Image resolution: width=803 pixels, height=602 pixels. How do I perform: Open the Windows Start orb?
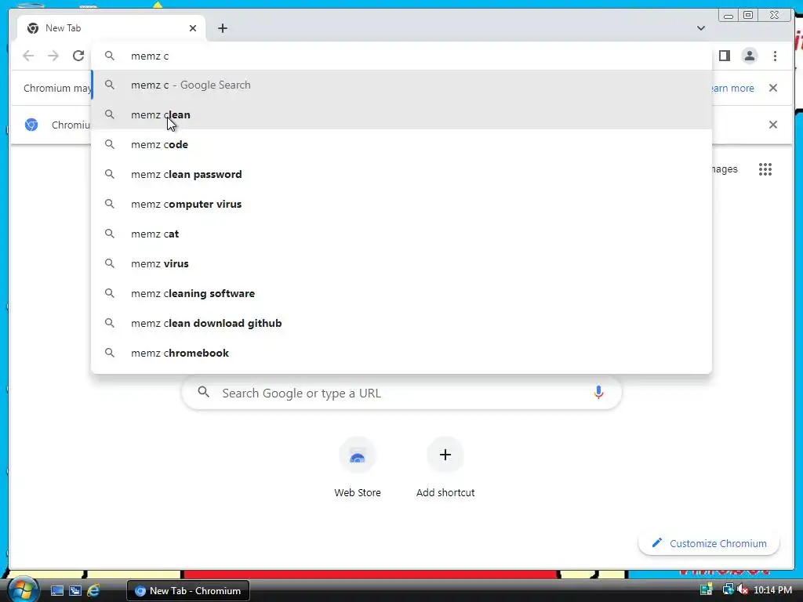click(23, 589)
